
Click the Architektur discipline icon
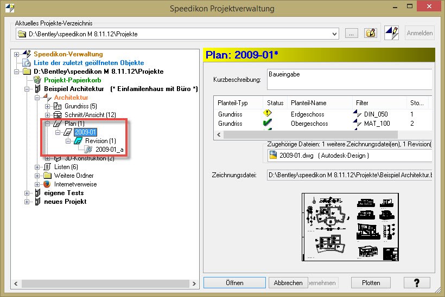tap(47, 97)
